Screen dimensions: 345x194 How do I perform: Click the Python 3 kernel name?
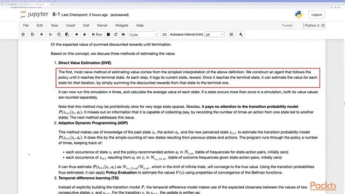312,25
